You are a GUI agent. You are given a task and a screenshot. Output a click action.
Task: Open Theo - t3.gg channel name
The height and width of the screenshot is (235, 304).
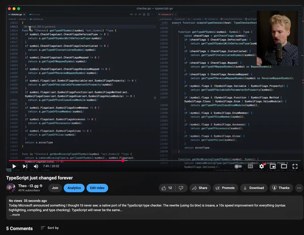tap(28, 186)
